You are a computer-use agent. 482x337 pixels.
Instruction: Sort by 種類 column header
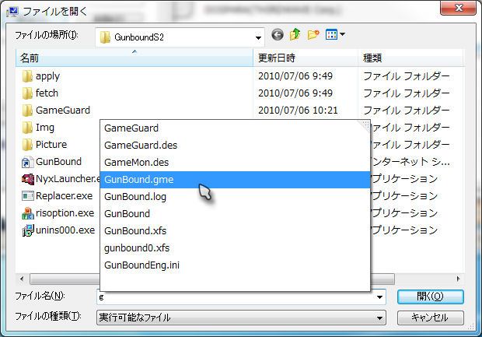click(x=410, y=58)
